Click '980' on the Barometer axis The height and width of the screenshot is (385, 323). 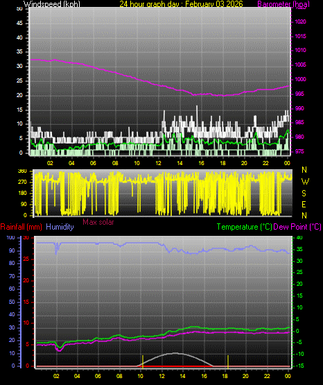[x=299, y=137]
